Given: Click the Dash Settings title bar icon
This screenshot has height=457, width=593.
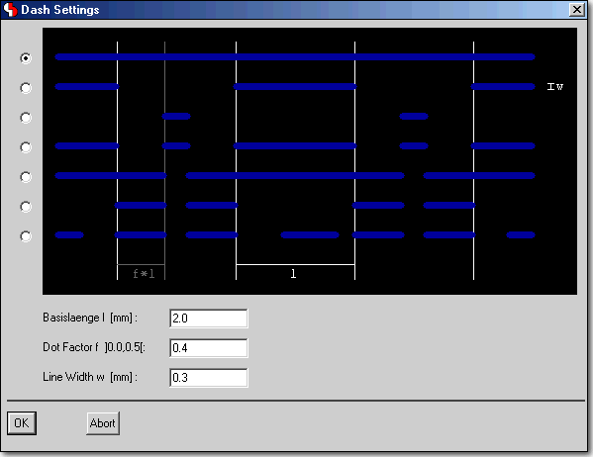Looking at the screenshot, I should [10, 10].
